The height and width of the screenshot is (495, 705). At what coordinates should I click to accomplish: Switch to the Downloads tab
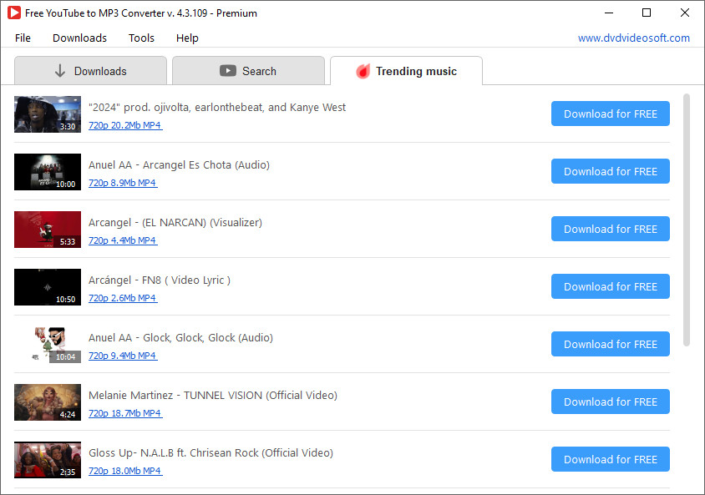tap(90, 70)
